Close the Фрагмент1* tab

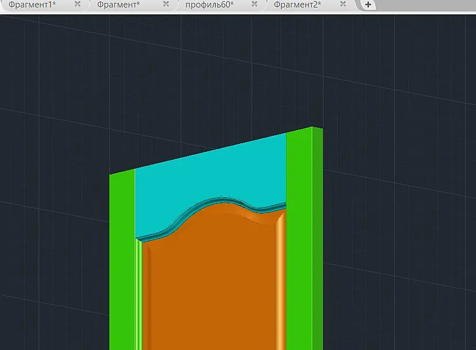pyautogui.click(x=77, y=4)
